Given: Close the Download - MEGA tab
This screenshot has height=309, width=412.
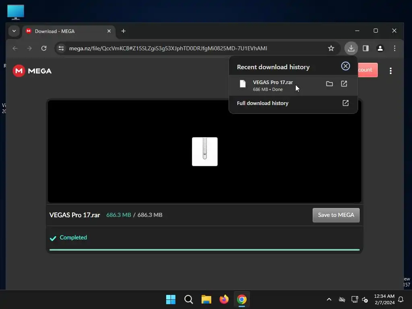Looking at the screenshot, I should tap(109, 31).
